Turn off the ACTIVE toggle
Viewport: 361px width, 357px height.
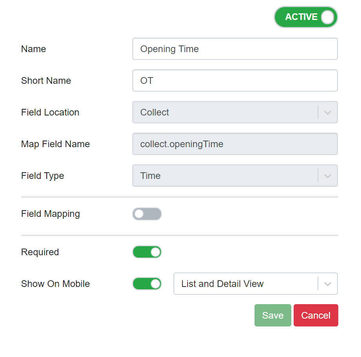point(306,17)
